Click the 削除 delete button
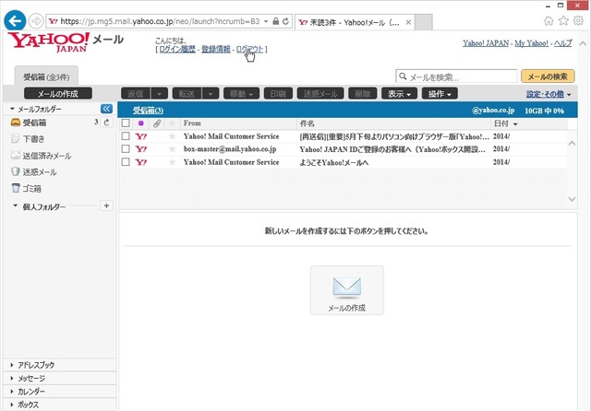 pos(363,94)
